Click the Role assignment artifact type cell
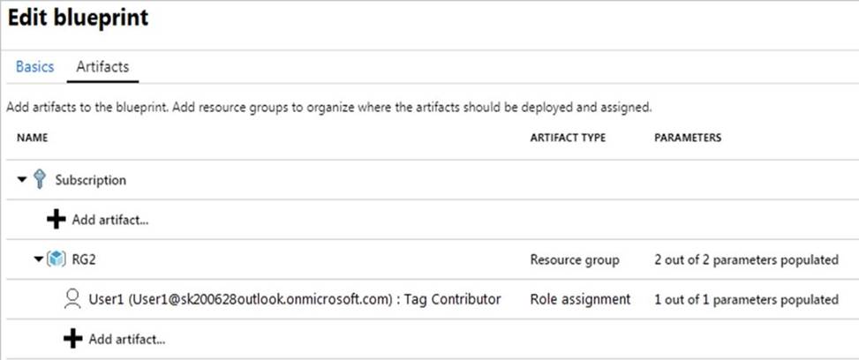 tap(580, 299)
